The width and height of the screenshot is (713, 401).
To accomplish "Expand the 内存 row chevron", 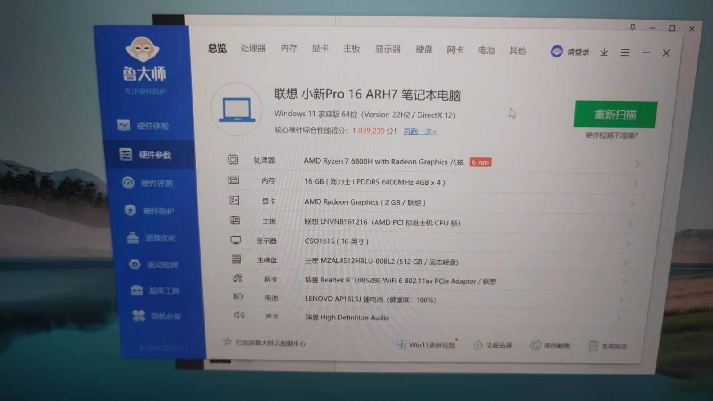I will (635, 184).
